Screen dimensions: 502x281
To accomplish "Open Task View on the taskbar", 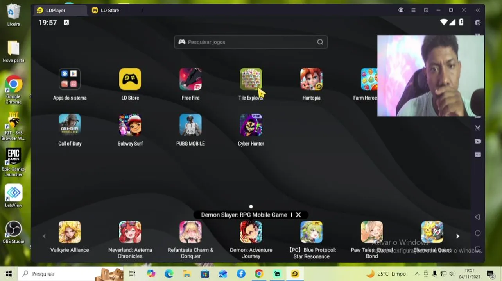I will 132,274.
